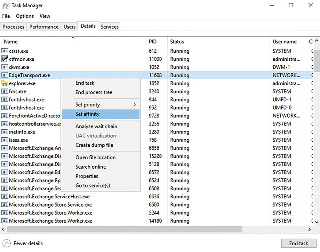The width and height of the screenshot is (320, 252).
Task: Click the Running status for PID 612
Action: (x=180, y=51)
